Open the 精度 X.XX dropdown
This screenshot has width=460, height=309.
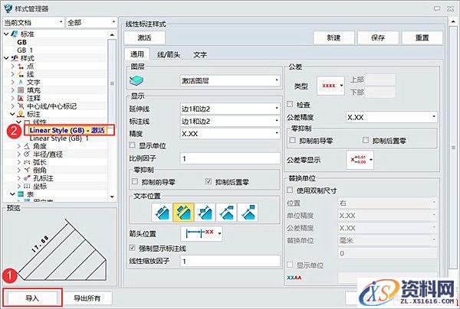point(230,134)
